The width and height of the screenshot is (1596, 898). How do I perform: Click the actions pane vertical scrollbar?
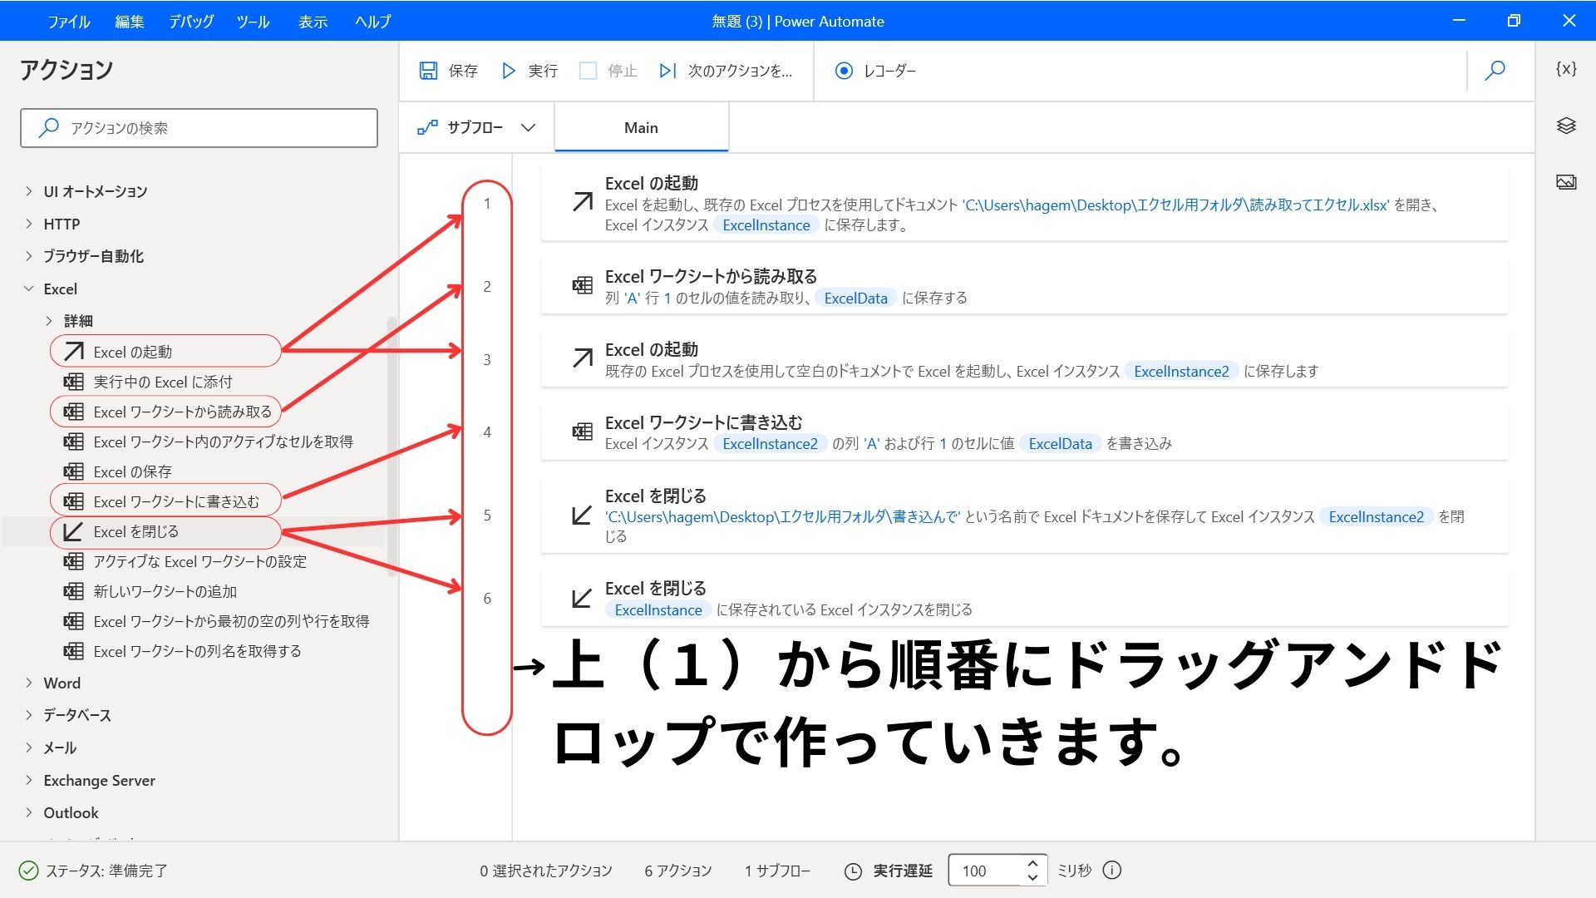pyautogui.click(x=392, y=447)
